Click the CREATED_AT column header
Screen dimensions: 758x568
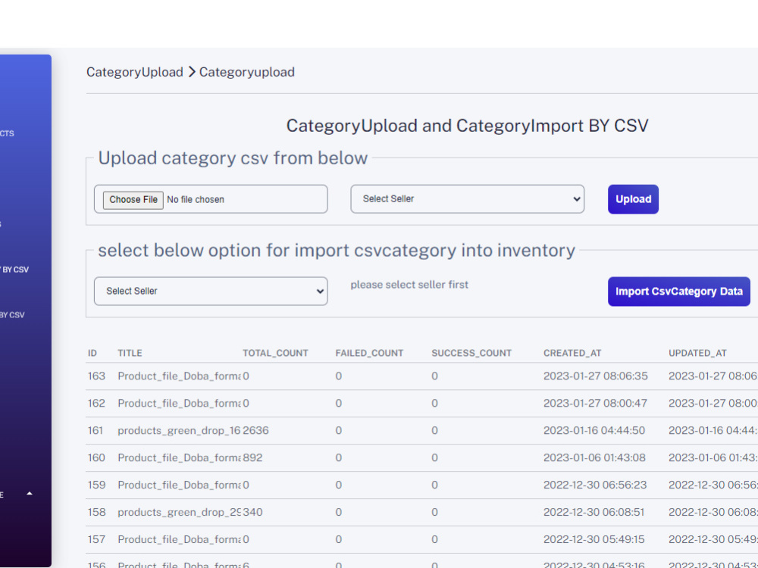coord(571,353)
